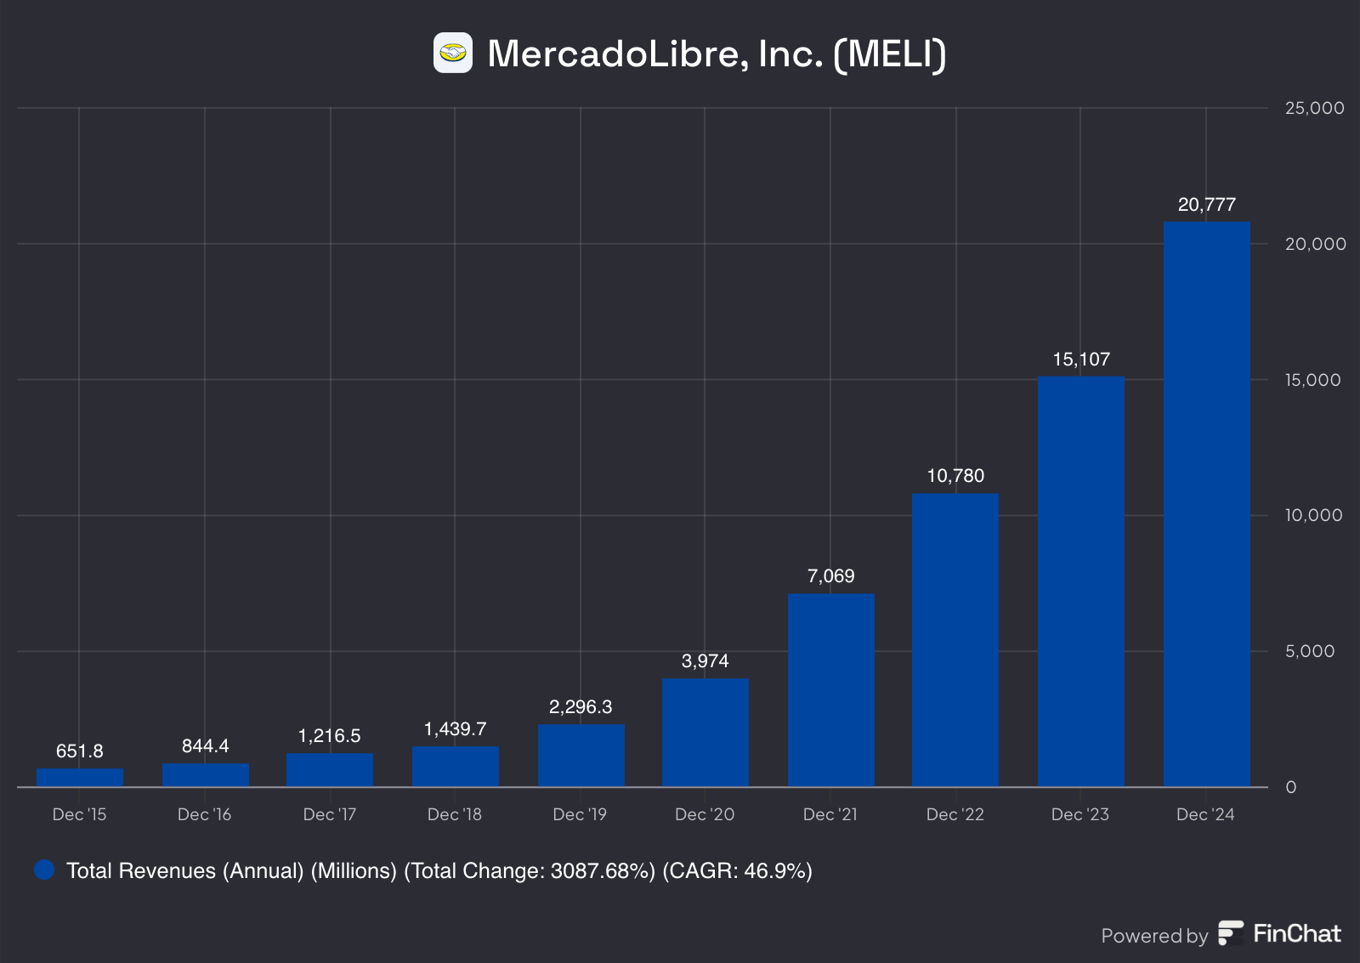This screenshot has height=963, width=1360.
Task: Click the Dec '15 x-axis label
Action: tap(80, 814)
